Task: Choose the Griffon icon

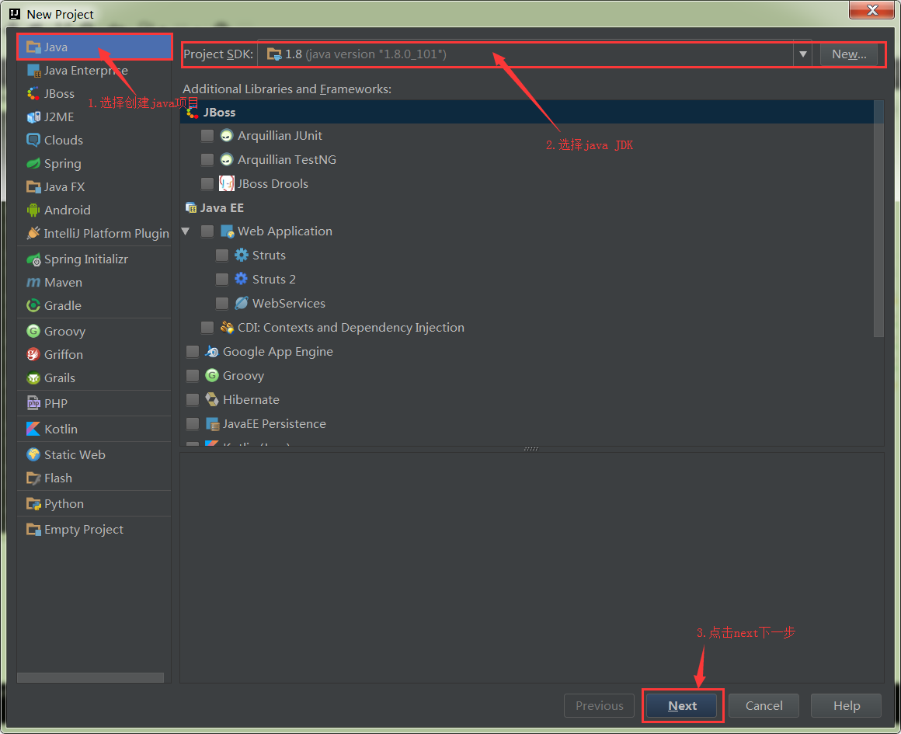Action: pos(33,355)
